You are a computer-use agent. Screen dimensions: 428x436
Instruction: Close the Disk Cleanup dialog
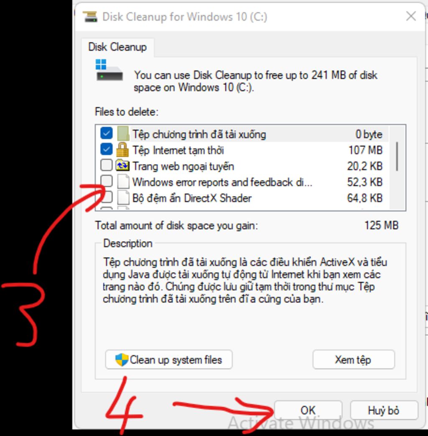[x=411, y=16]
